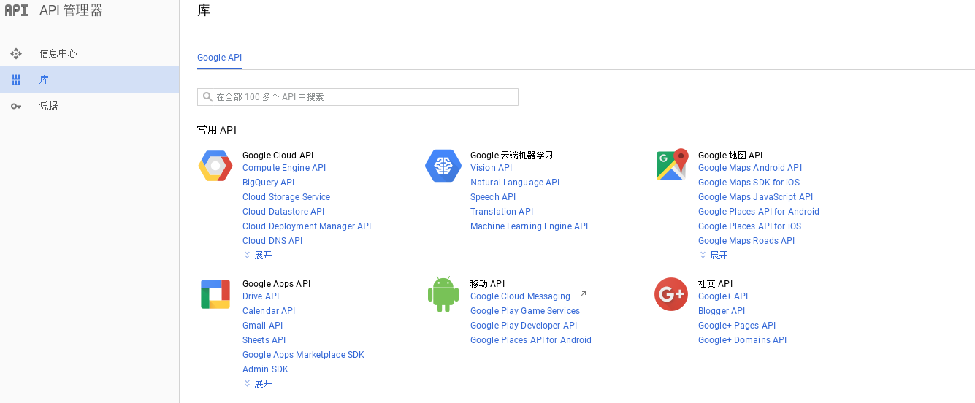Image resolution: width=975 pixels, height=403 pixels.
Task: Click the external link icon by Cloud Messaging
Action: pyautogui.click(x=581, y=296)
